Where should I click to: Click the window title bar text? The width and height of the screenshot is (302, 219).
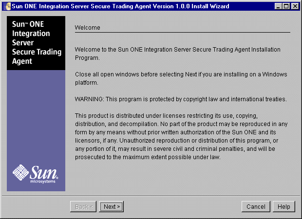121,6
